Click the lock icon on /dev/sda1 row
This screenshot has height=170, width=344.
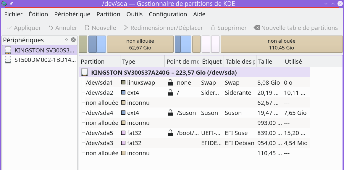pos(170,83)
